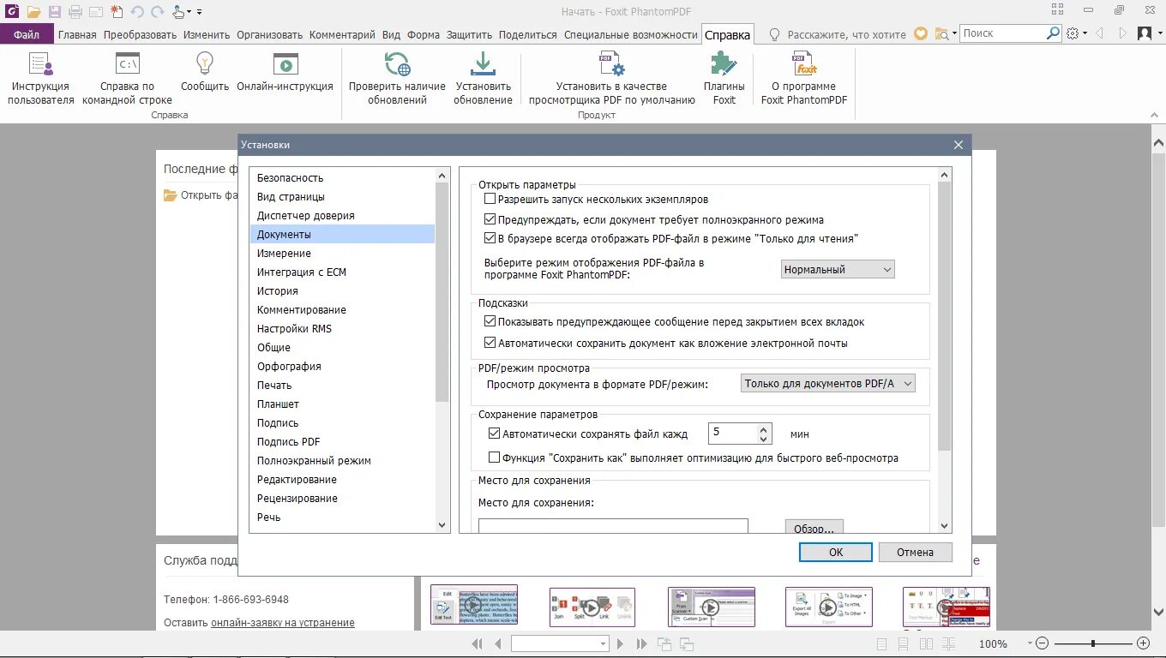Increase the autosave minutes spinner
Viewport: 1166px width, 658px height.
764,428
